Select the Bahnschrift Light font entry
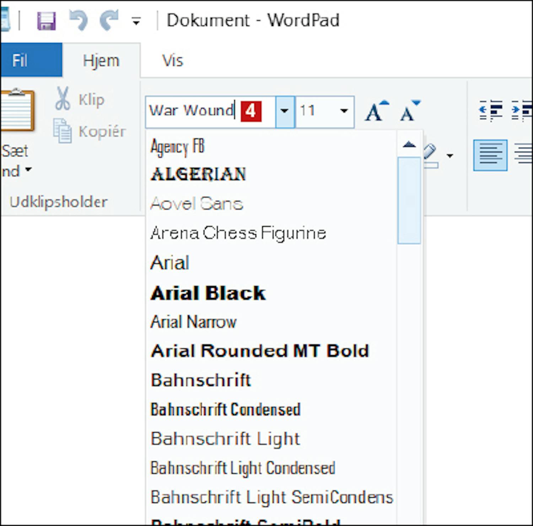Viewport: 533px width, 526px height. [x=271, y=439]
